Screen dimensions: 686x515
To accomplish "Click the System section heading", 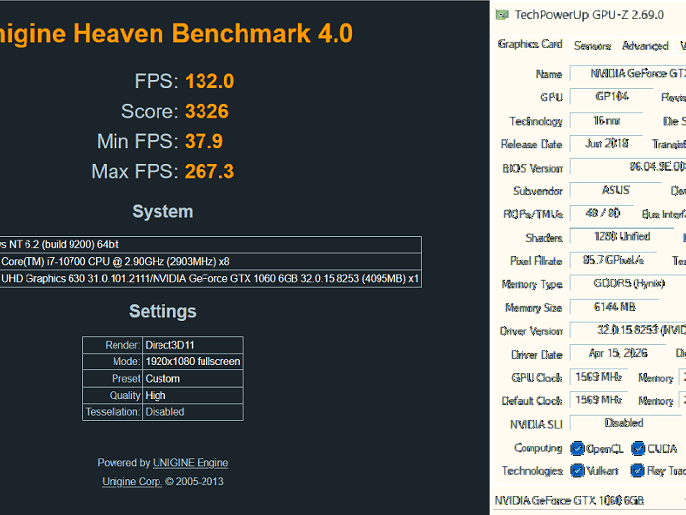I will (163, 211).
